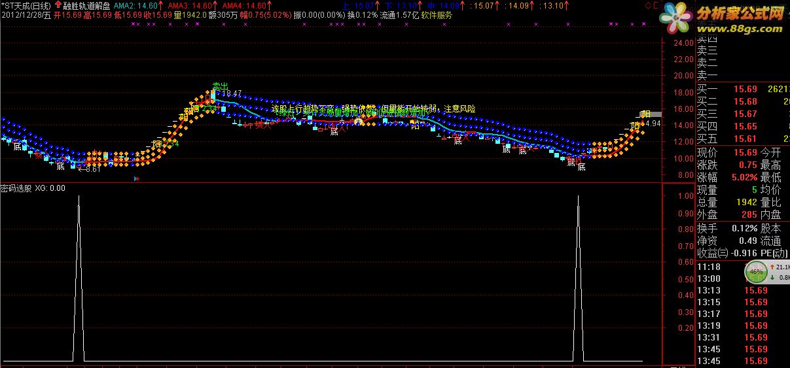This screenshot has height=368, width=790.
Task: Click the 换手 0.12% value
Action: click(x=745, y=229)
